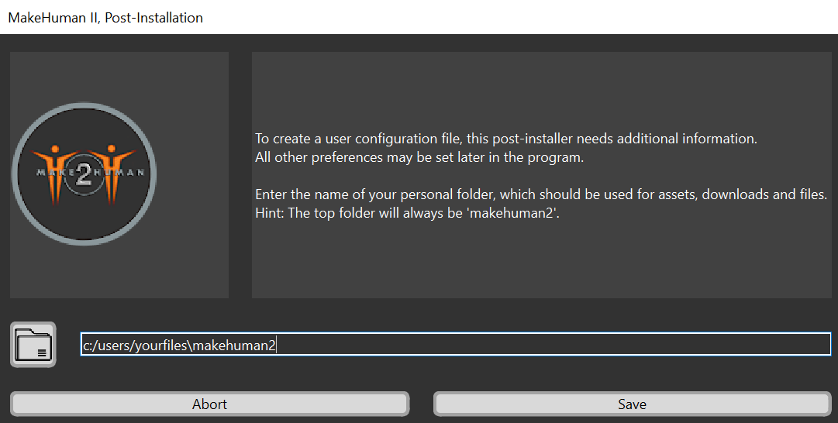The height and width of the screenshot is (423, 838).
Task: Click the 'MakeHuman II, Post-Installation' window title
Action: [x=105, y=18]
